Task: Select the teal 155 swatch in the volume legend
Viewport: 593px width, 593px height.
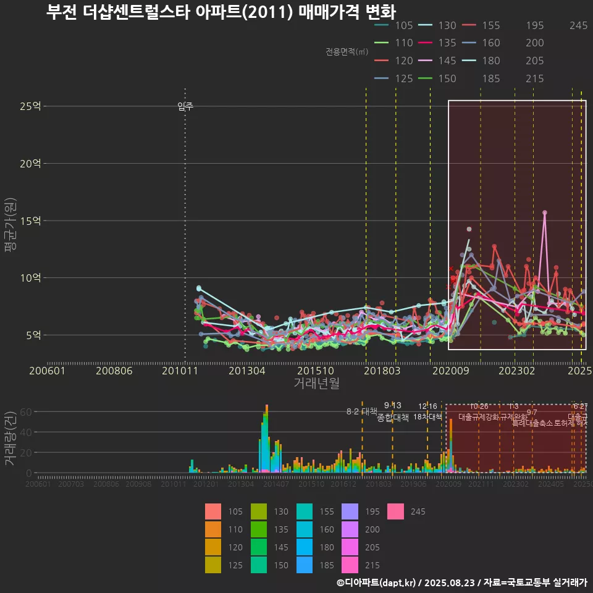Action: [305, 511]
